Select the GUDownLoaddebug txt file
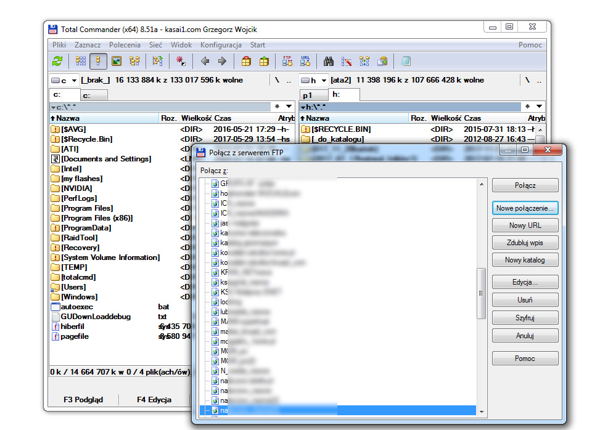The width and height of the screenshot is (592, 430). coord(96,317)
